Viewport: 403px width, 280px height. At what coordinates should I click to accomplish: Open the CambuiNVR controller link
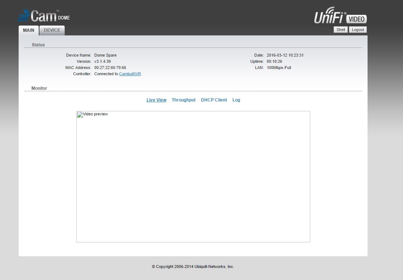130,74
